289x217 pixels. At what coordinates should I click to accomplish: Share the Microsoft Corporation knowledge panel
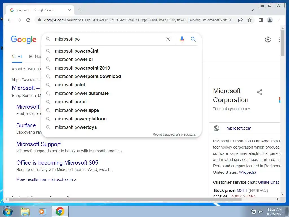pyautogui.click(x=260, y=92)
